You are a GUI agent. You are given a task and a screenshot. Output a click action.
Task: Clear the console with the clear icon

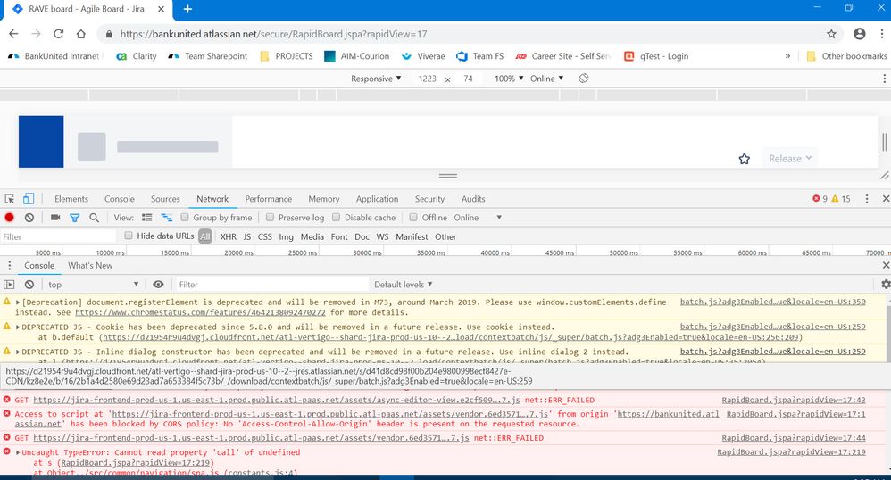tap(29, 285)
